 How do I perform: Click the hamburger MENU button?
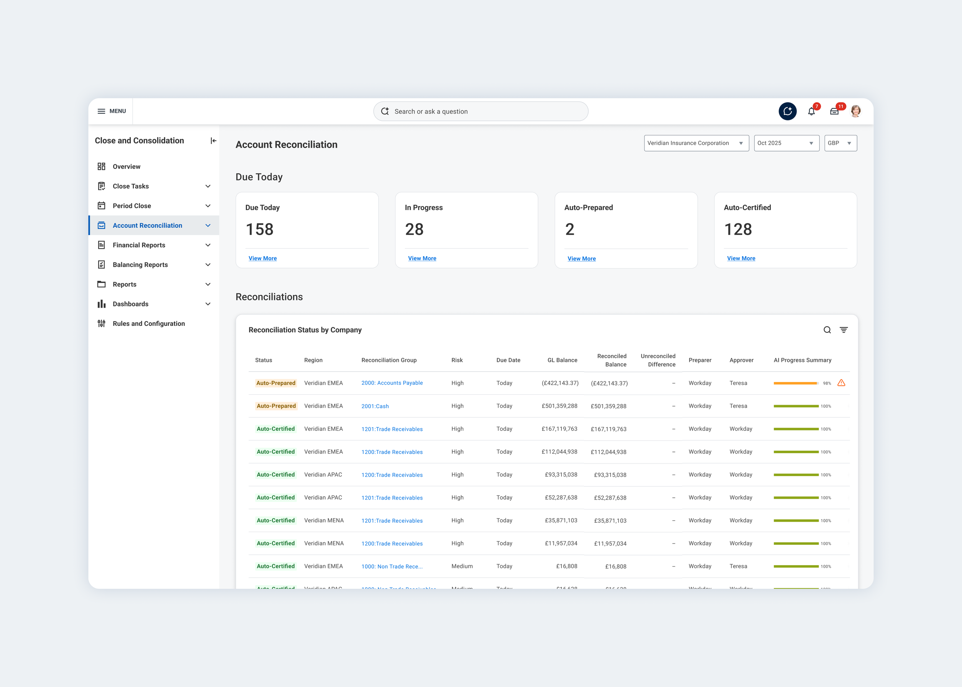pos(112,111)
